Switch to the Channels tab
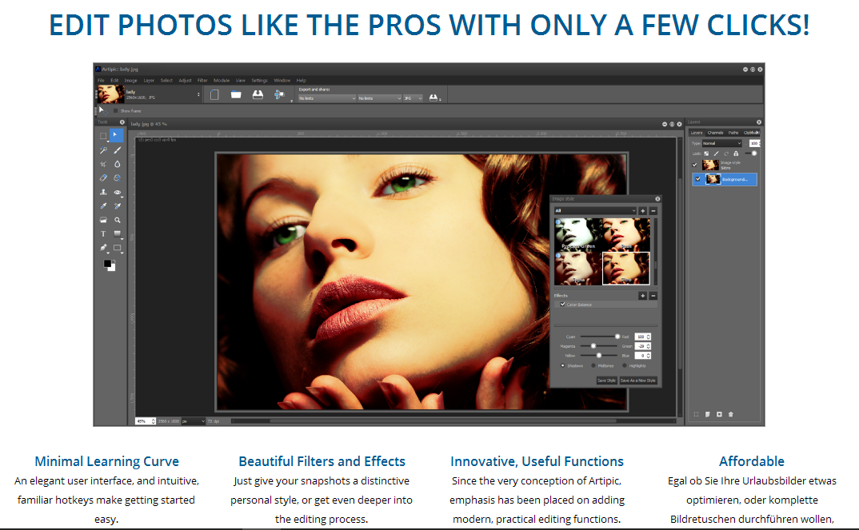 click(x=716, y=133)
